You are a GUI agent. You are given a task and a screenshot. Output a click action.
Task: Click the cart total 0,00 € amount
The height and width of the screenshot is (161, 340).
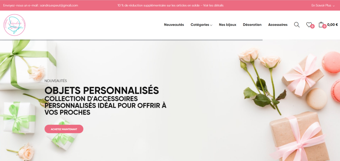[x=332, y=25]
